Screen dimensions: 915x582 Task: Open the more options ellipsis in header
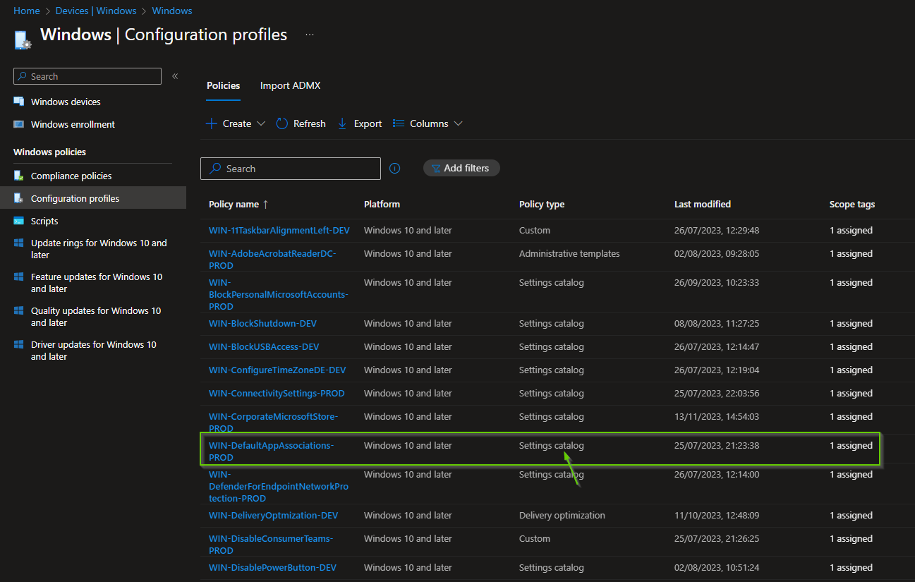310,35
